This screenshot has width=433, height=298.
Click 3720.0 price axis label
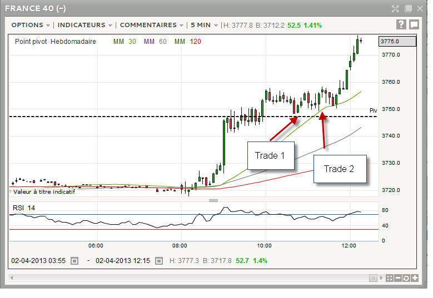pos(391,190)
